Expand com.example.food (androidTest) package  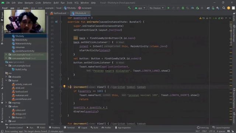pos(6,55)
